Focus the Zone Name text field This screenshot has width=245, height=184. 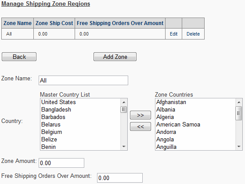(x=83, y=80)
